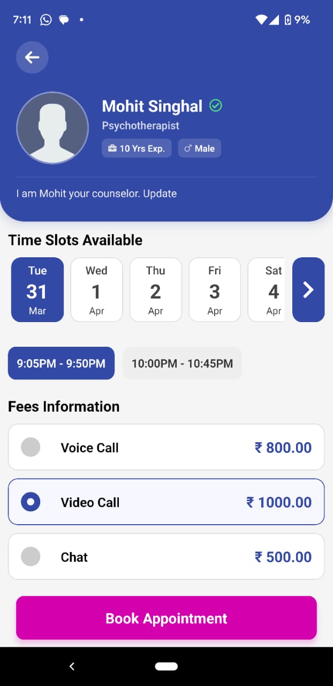The height and width of the screenshot is (686, 333).
Task: Click the green verified badge beside Mohit Singhal
Action: (216, 106)
